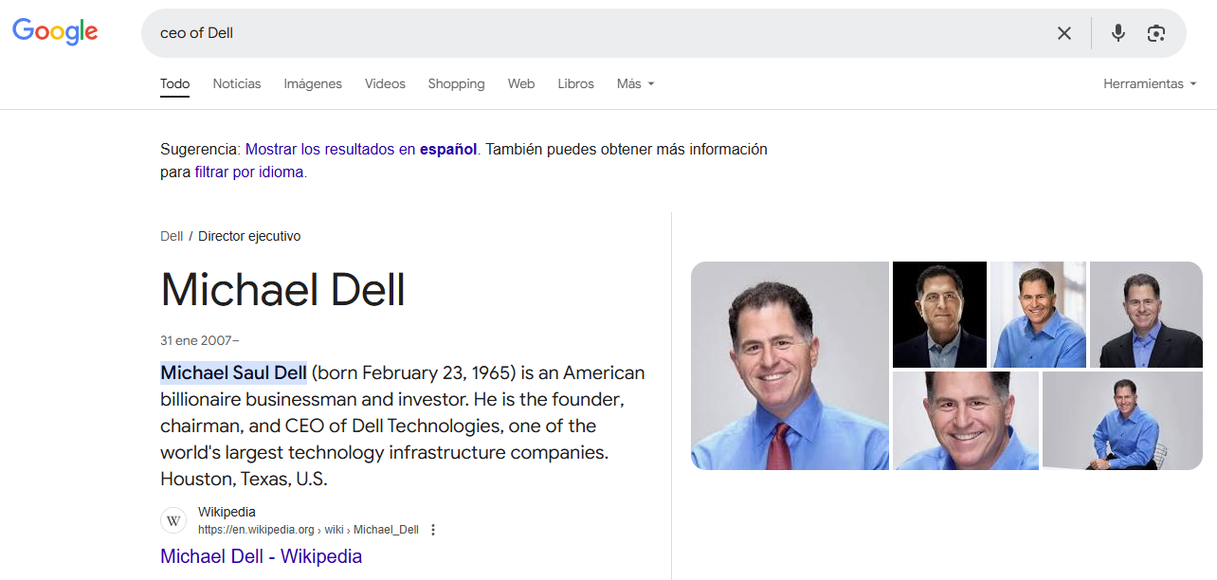Click the 'Director ejecutivo' breadcrumb
The width and height of the screenshot is (1217, 580).
pyautogui.click(x=249, y=236)
